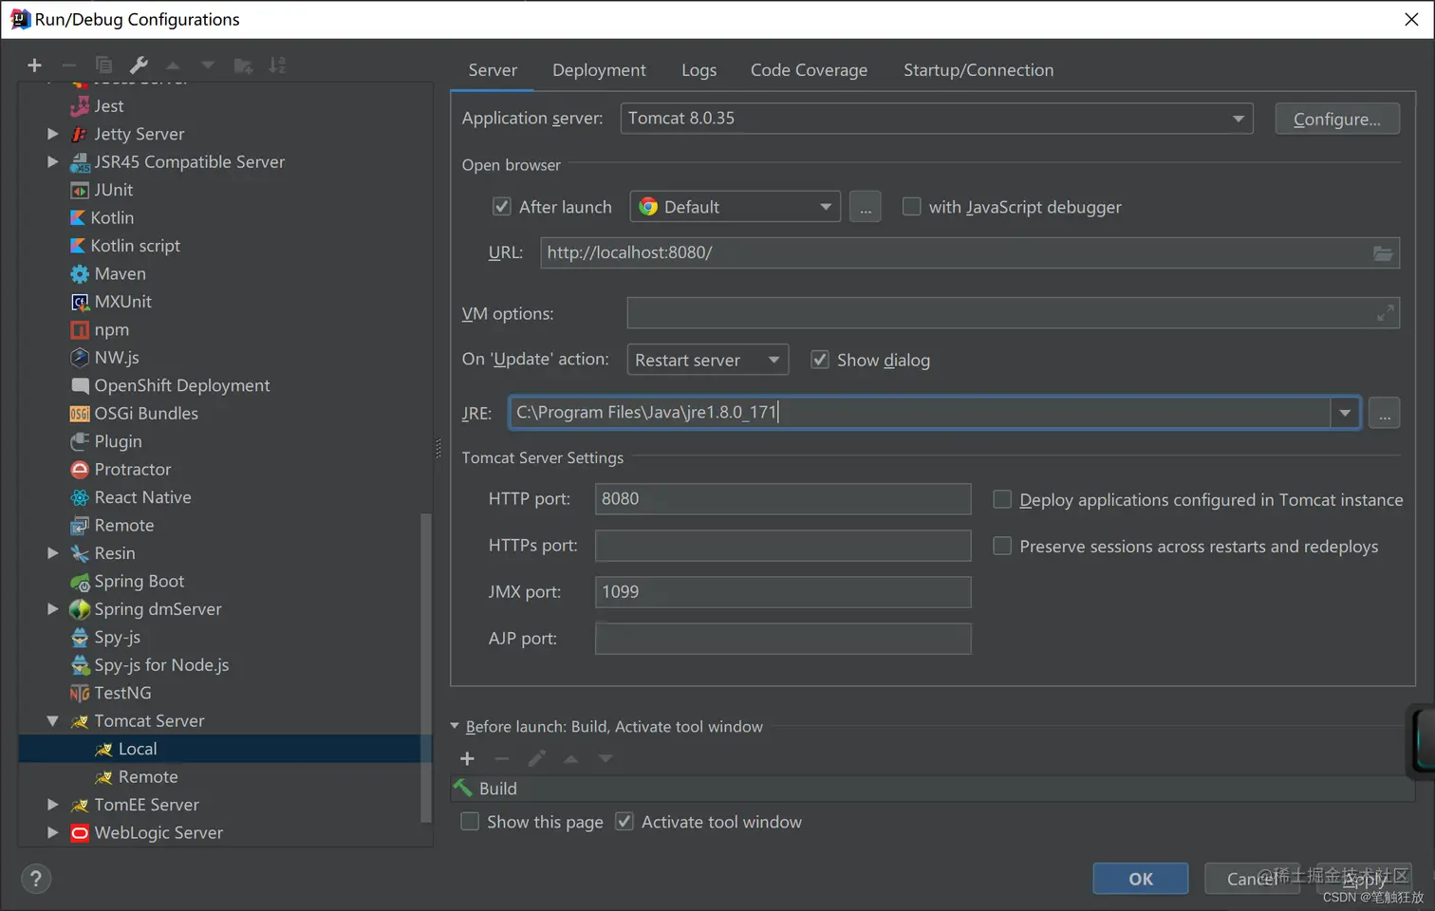This screenshot has width=1435, height=911.
Task: Open the URL folder browse icon
Action: pos(1383,253)
